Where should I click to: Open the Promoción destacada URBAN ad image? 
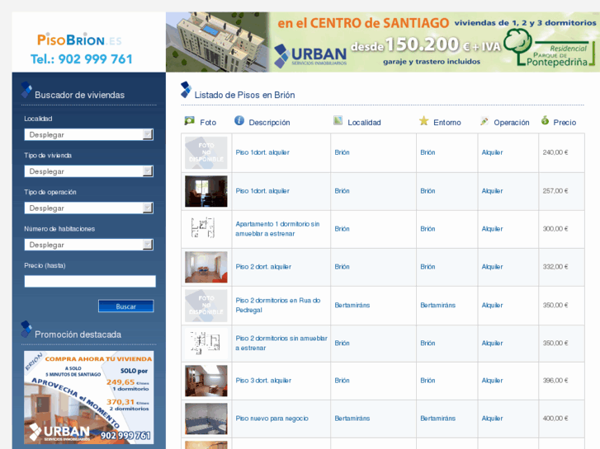89,397
